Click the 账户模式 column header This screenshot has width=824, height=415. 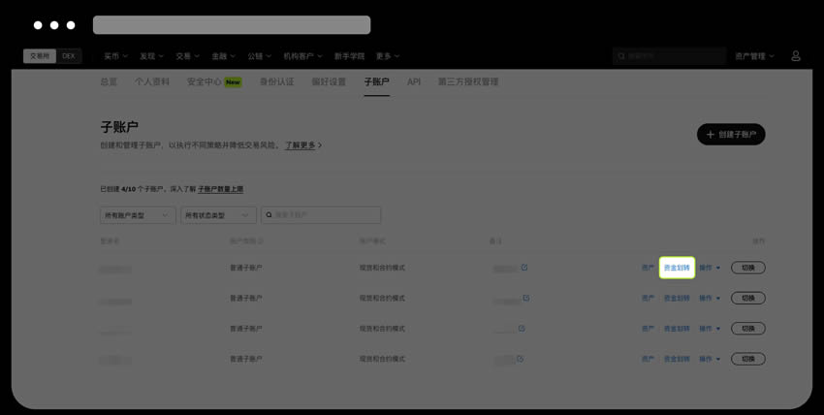click(372, 241)
